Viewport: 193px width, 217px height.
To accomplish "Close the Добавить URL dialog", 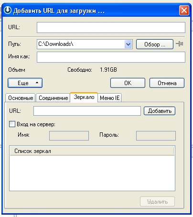I will 184,11.
